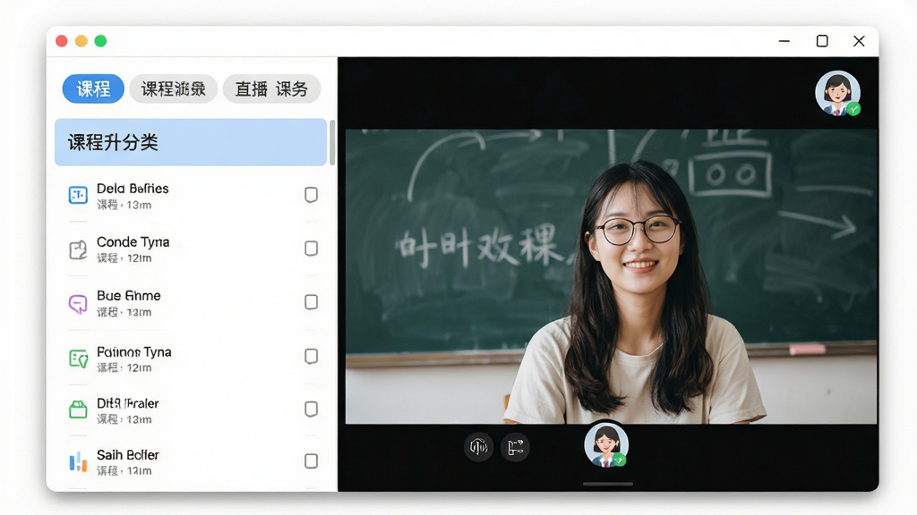
Task: Switch to the blue 课程 tab
Action: pyautogui.click(x=93, y=89)
